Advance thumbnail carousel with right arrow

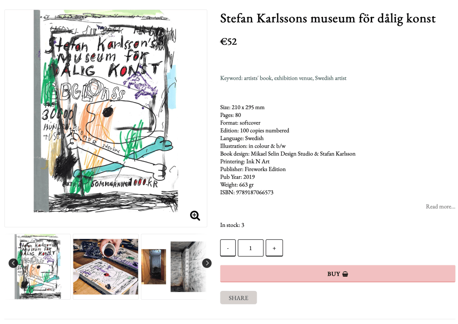(x=207, y=263)
